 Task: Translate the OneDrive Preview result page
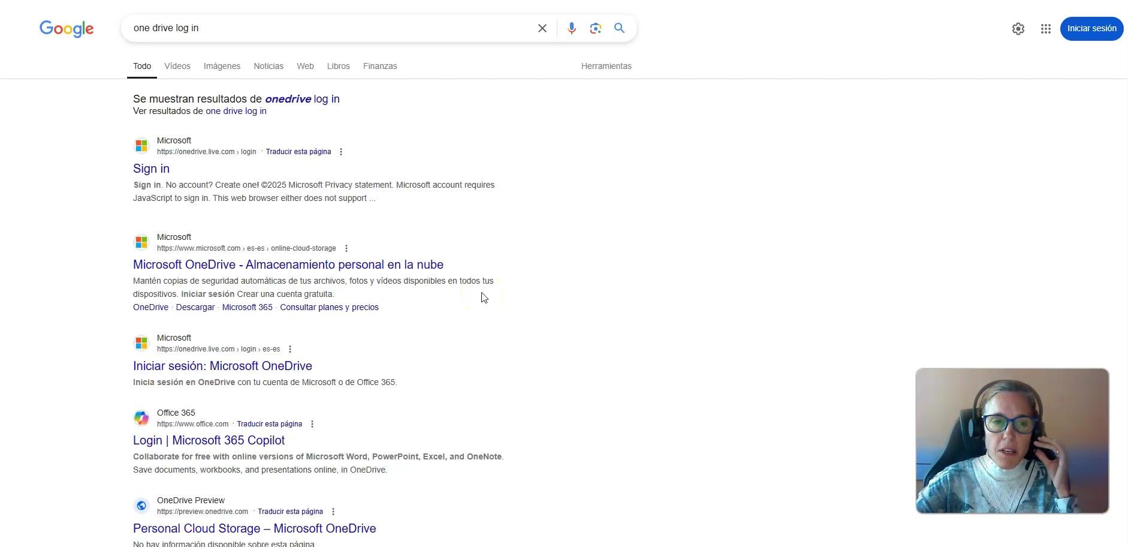(290, 512)
